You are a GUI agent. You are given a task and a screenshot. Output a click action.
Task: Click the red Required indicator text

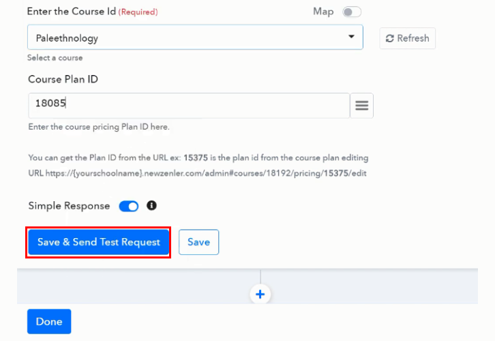(x=138, y=12)
